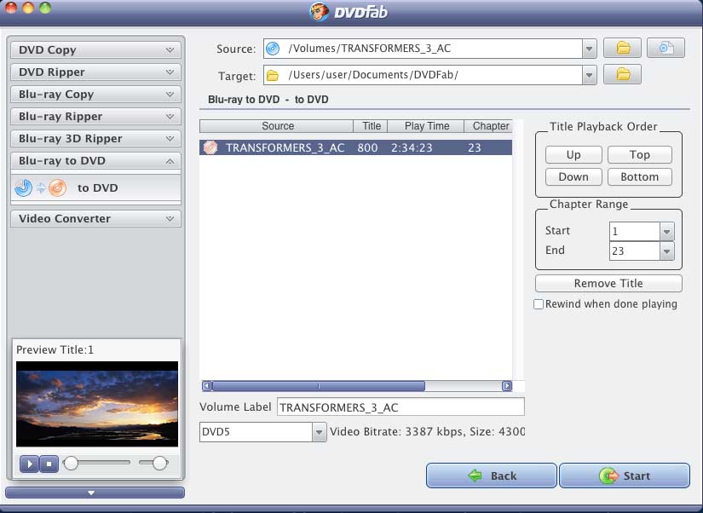
Task: Stop the title preview
Action: coord(49,464)
